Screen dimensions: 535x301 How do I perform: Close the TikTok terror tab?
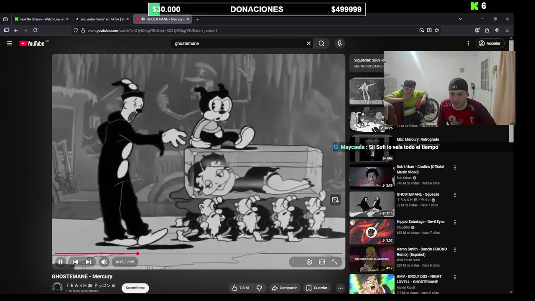coord(127,19)
